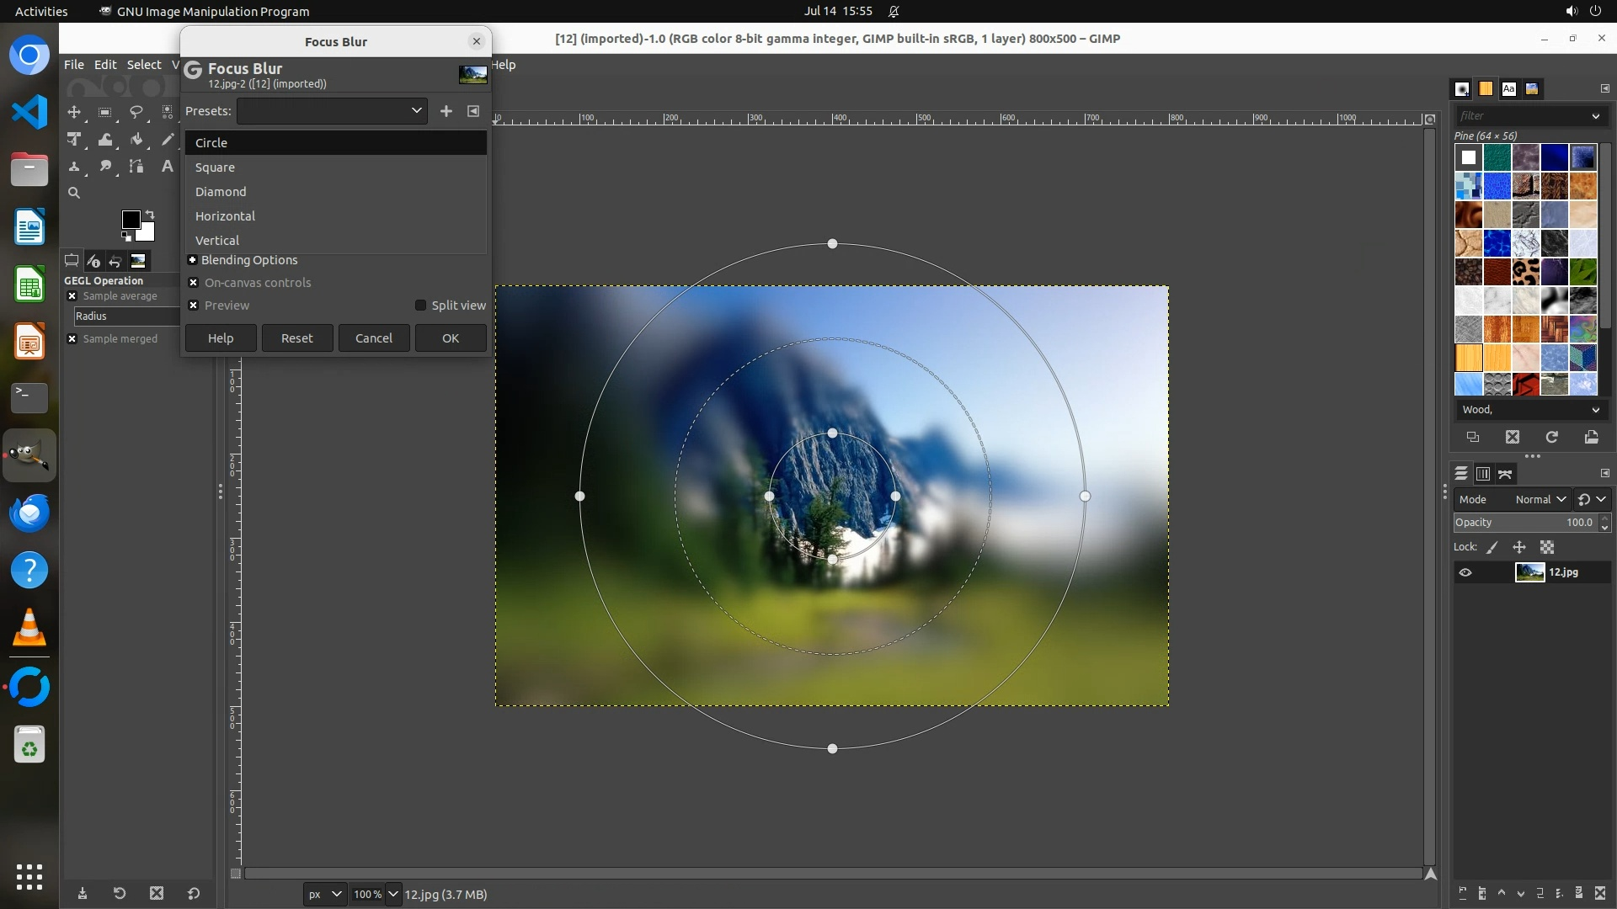This screenshot has width=1617, height=909.
Task: Hide the 12.jpg layer via eye icon
Action: pos(1465,572)
